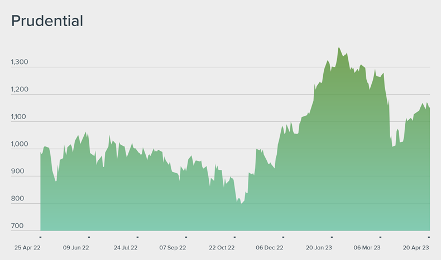
Task: Click the 20 Apr 23 date label
Action: click(416, 248)
